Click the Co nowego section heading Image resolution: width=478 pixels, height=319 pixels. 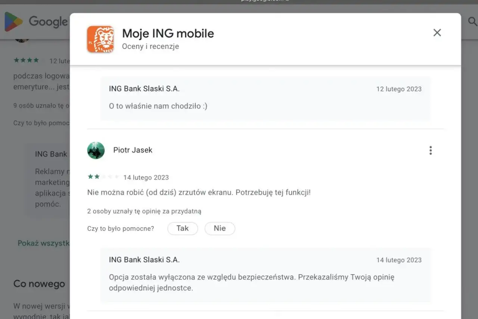[39, 284]
